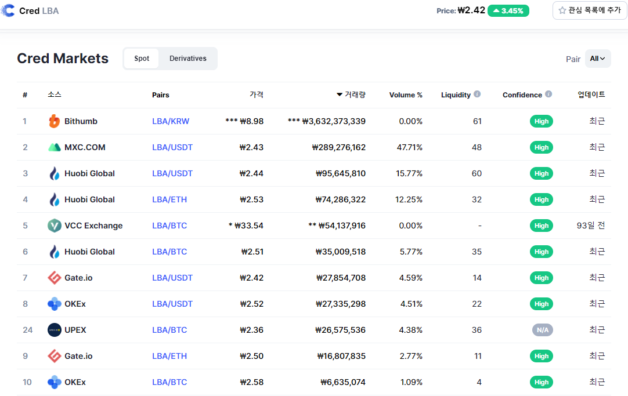Click the Liquidity column header text
628x396 pixels.
click(456, 95)
